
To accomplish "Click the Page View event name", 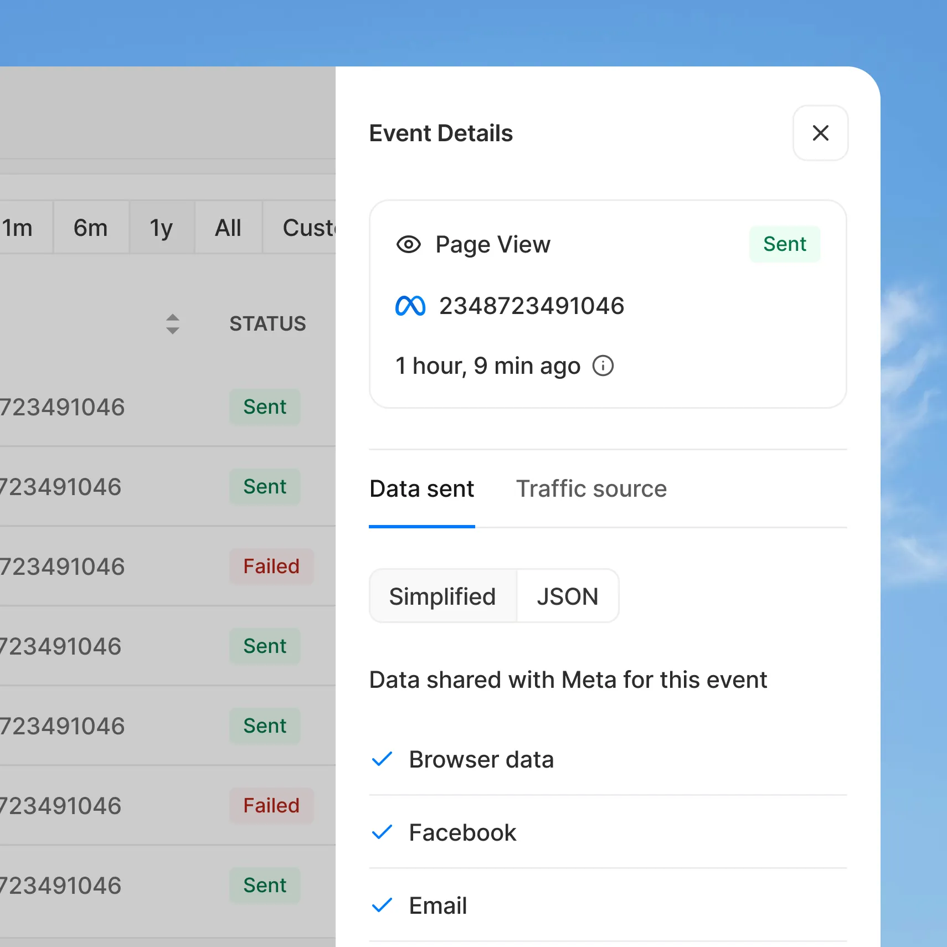I will click(493, 244).
